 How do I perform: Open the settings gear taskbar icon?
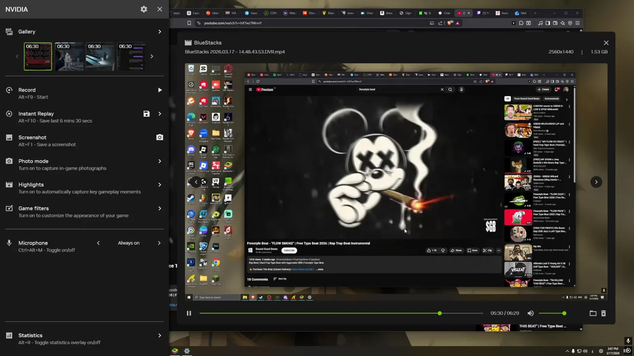187,351
